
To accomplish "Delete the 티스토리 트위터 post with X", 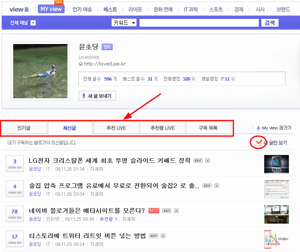I will 163,236.
